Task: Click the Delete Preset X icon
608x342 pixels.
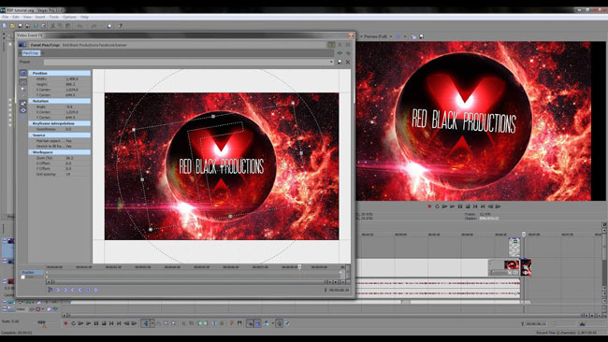Action: (x=348, y=62)
